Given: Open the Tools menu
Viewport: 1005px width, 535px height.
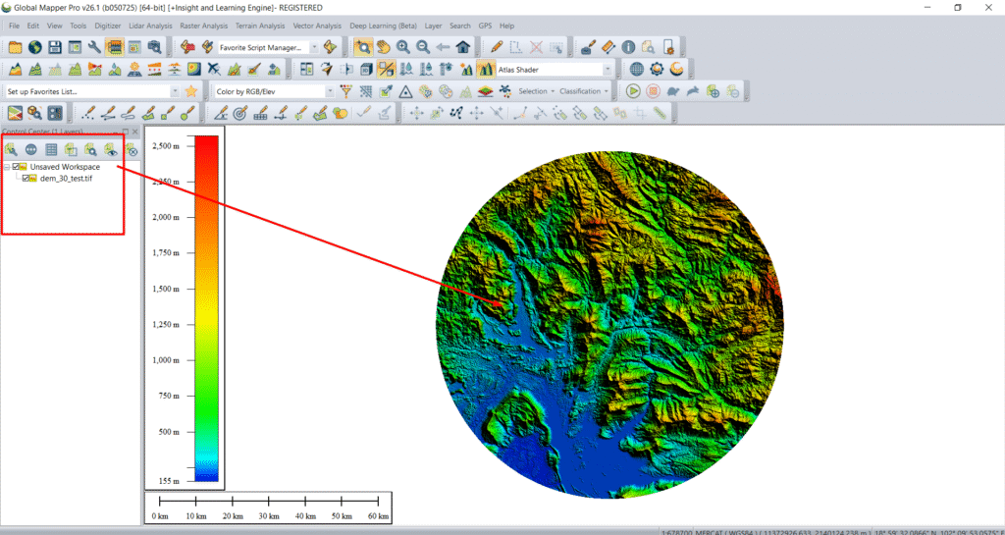Looking at the screenshot, I should pyautogui.click(x=79, y=26).
